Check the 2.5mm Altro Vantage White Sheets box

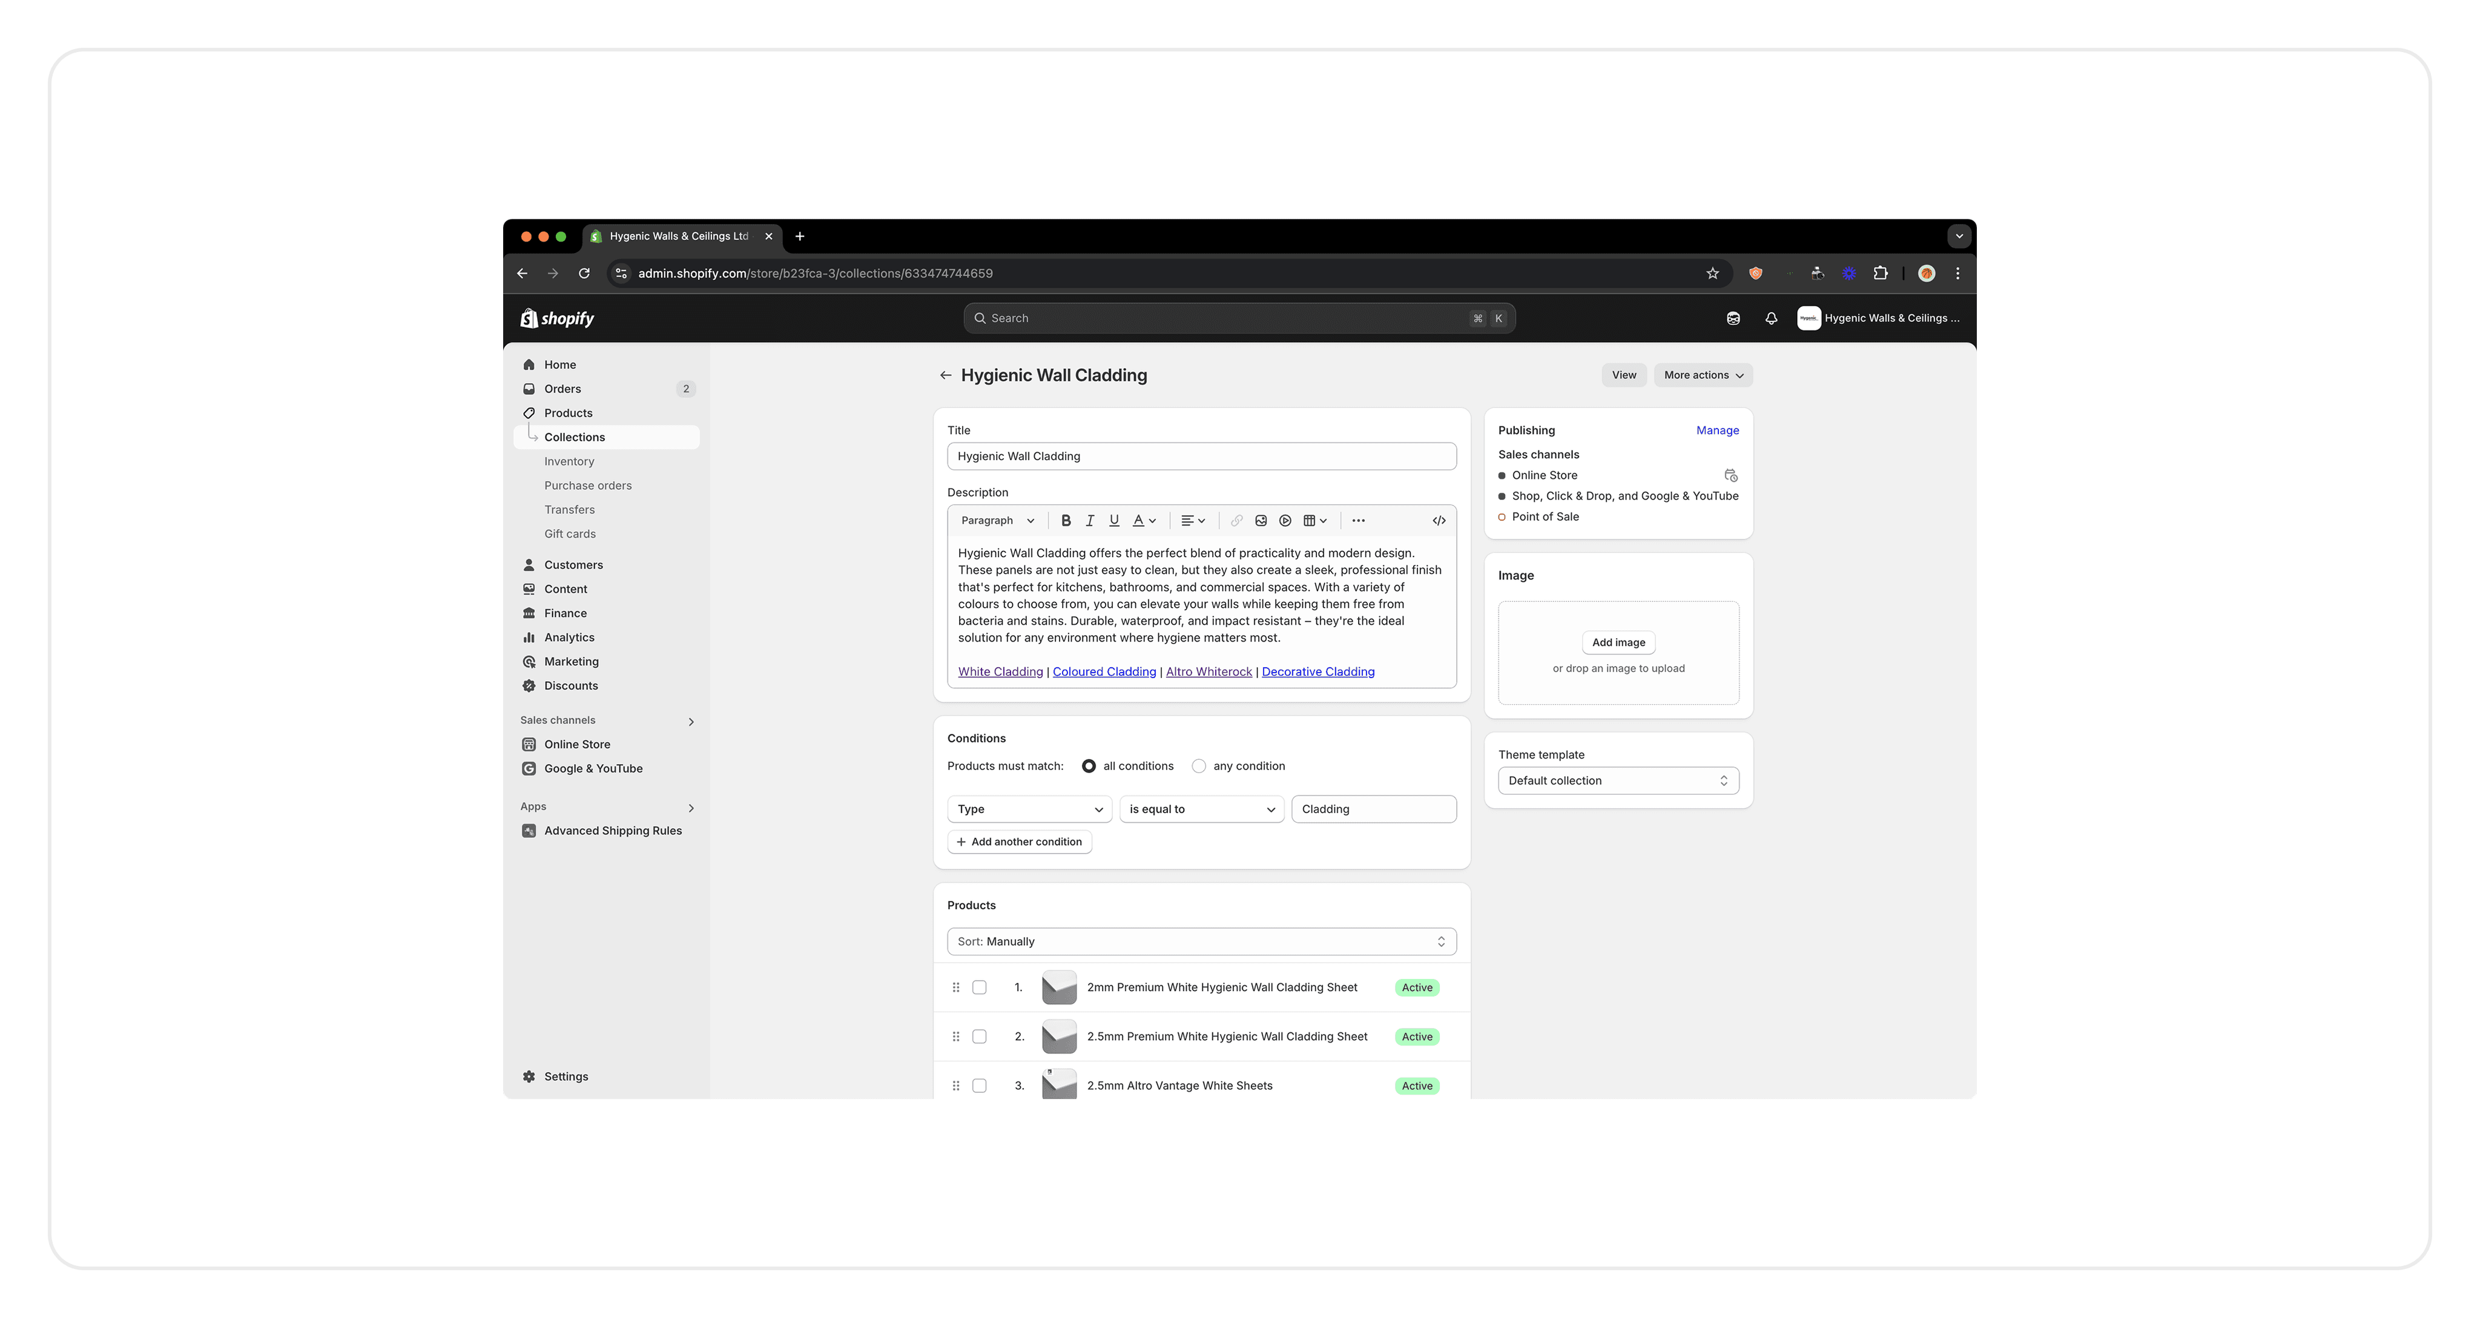click(x=979, y=1086)
